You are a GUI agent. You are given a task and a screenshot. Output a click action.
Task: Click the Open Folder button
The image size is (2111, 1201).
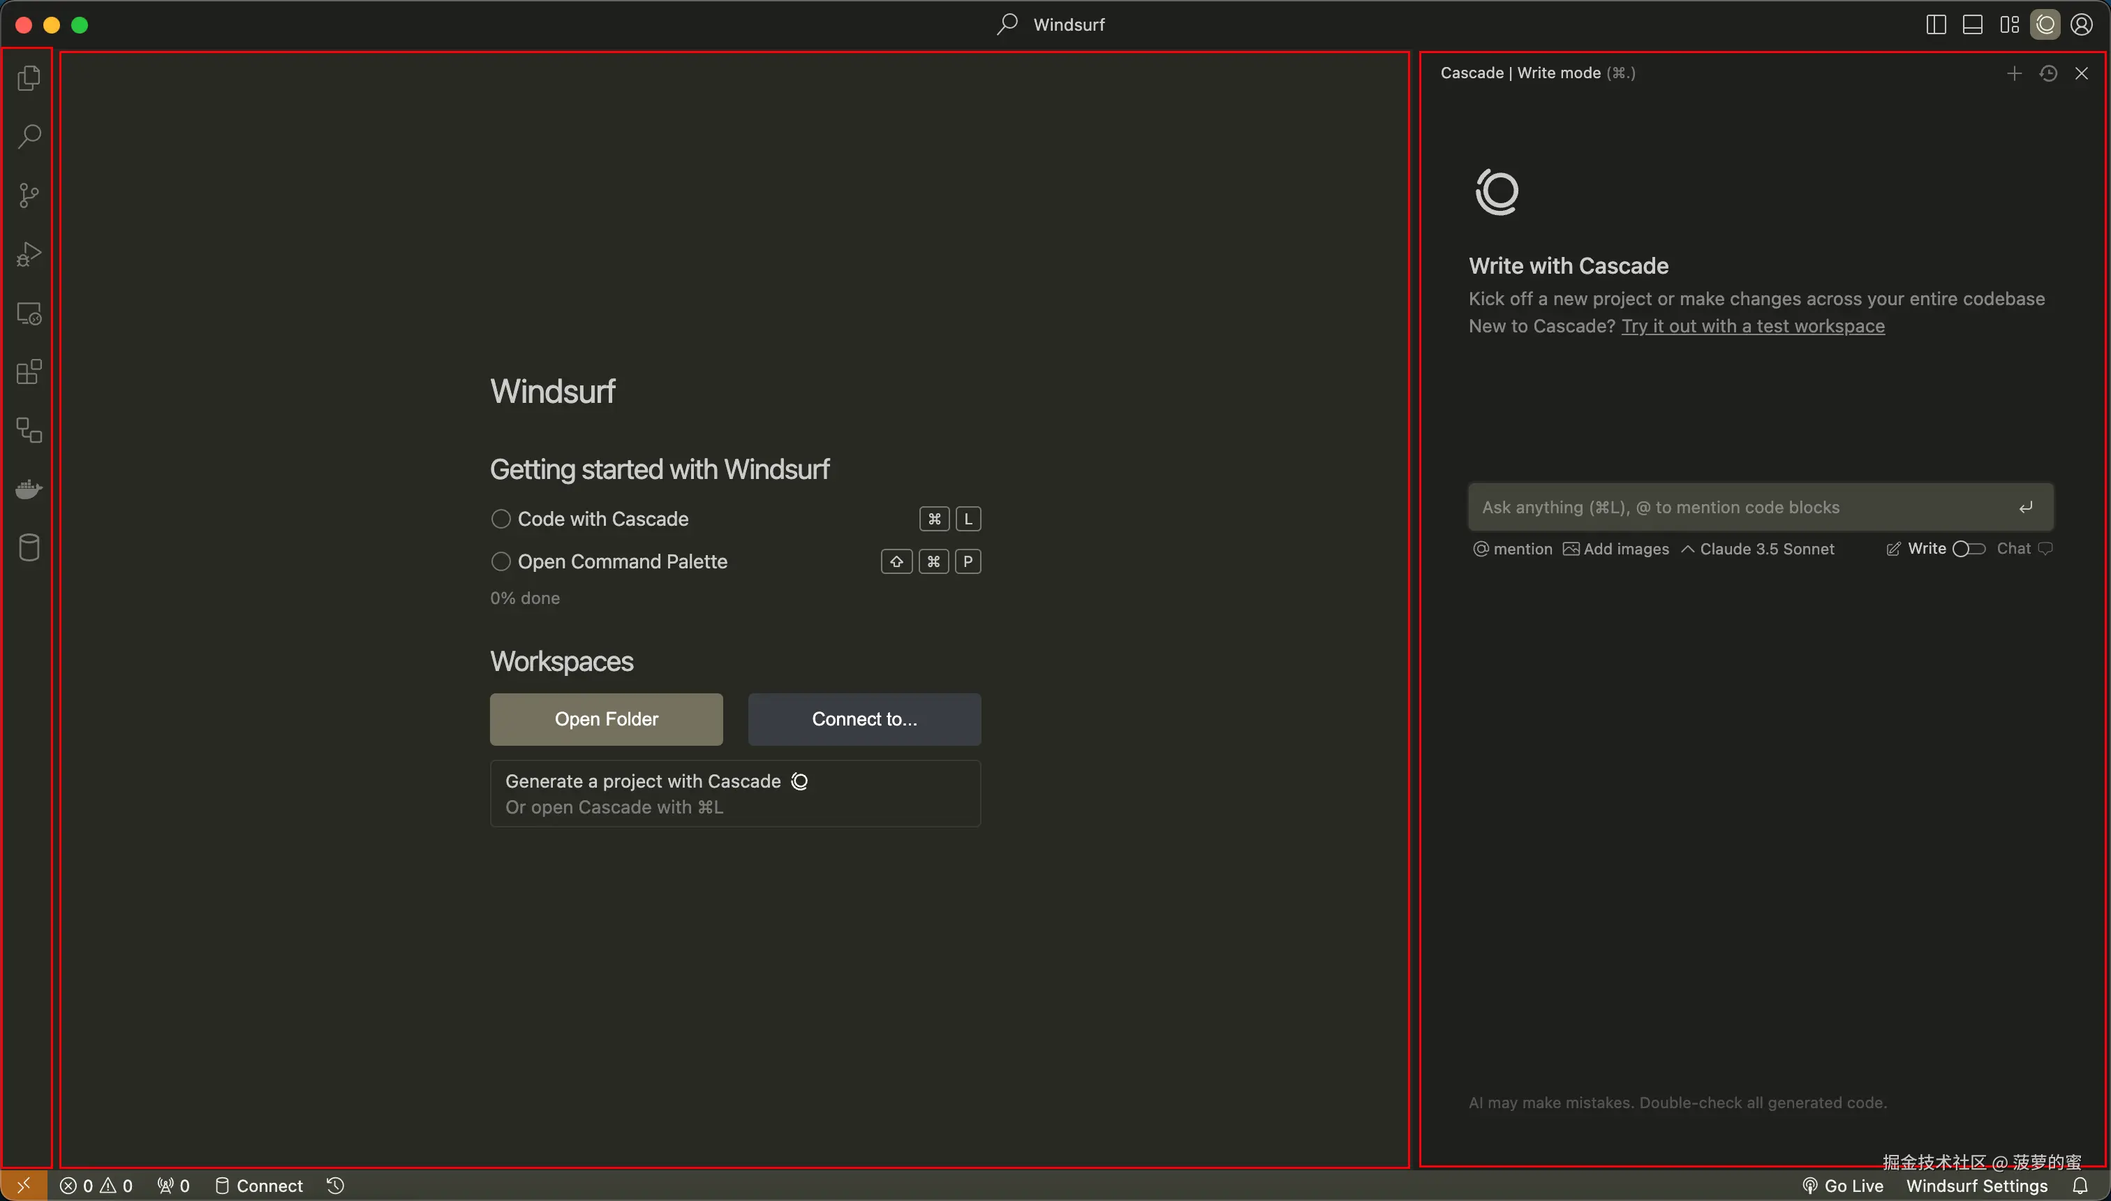(x=606, y=719)
